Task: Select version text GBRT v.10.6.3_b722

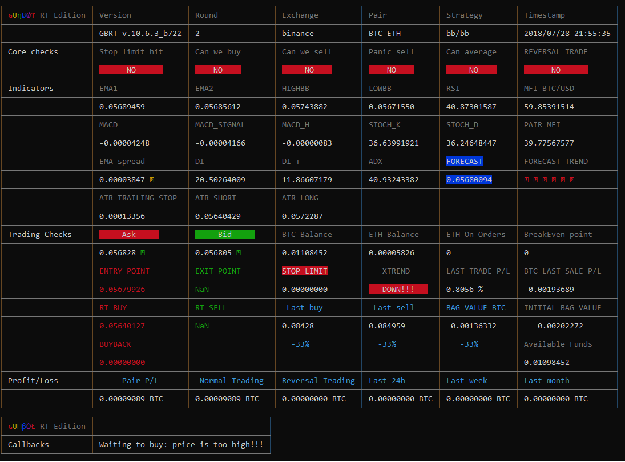Action: click(140, 34)
